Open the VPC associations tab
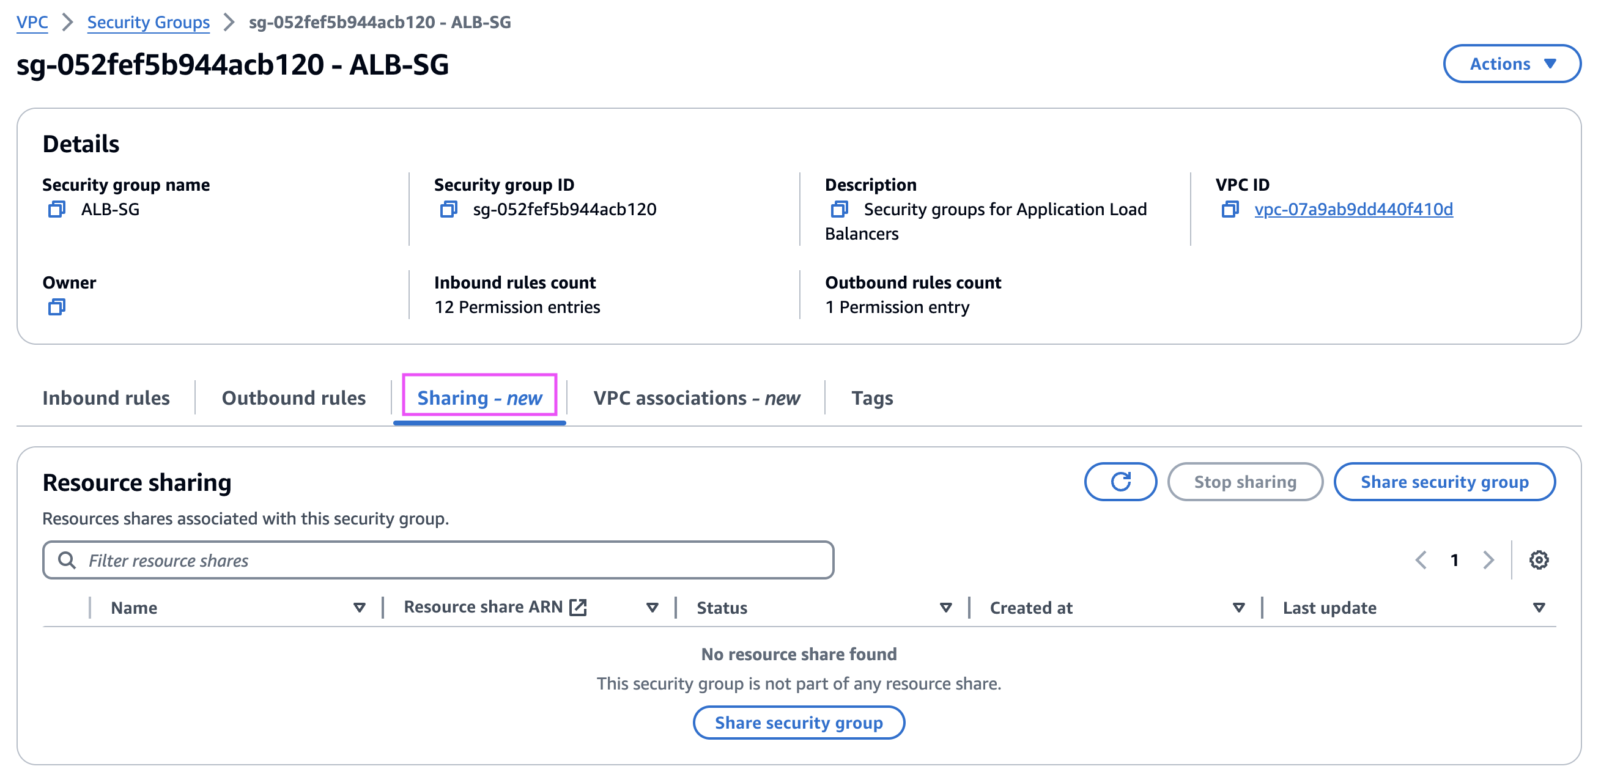 [696, 397]
